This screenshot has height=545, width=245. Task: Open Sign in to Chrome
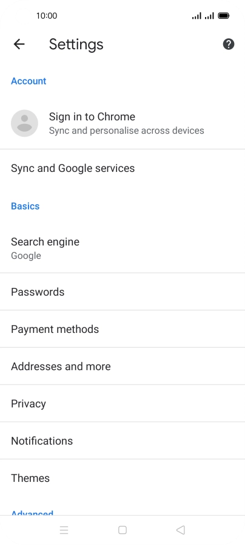[122, 123]
